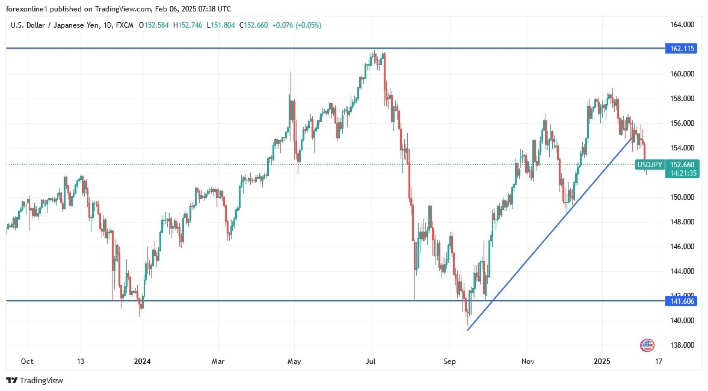Click the TradingView text at bottom left

click(x=41, y=380)
